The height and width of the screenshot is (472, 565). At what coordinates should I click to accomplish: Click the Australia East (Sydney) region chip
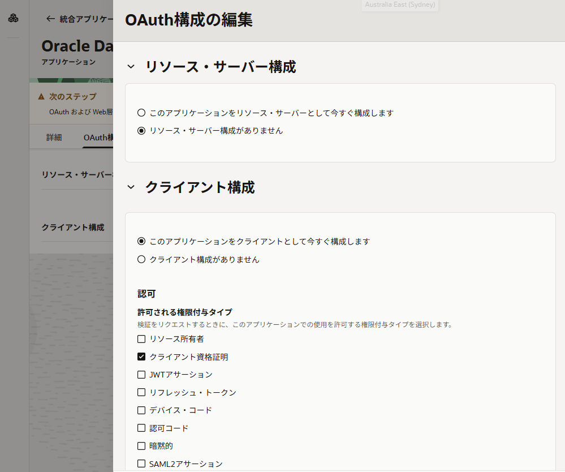pyautogui.click(x=399, y=5)
